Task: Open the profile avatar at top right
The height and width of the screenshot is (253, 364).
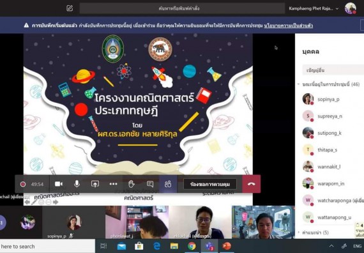Action: 351,8
